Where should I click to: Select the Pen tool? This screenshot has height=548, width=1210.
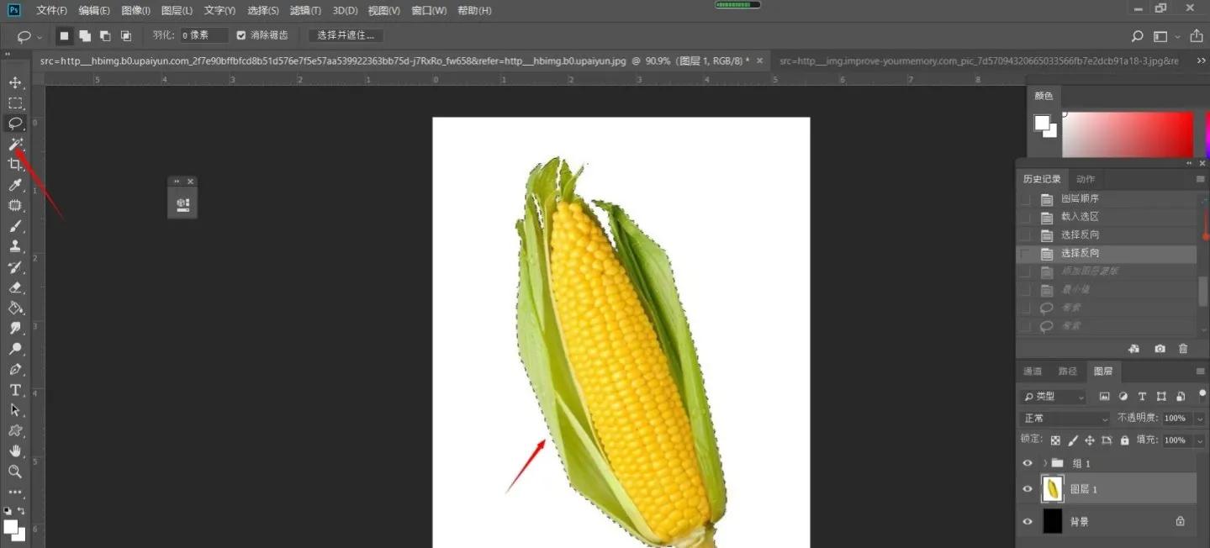(15, 369)
